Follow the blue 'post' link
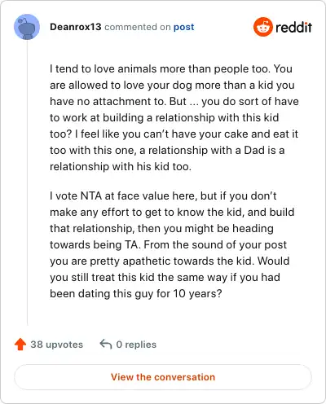The image size is (326, 404). (x=184, y=27)
